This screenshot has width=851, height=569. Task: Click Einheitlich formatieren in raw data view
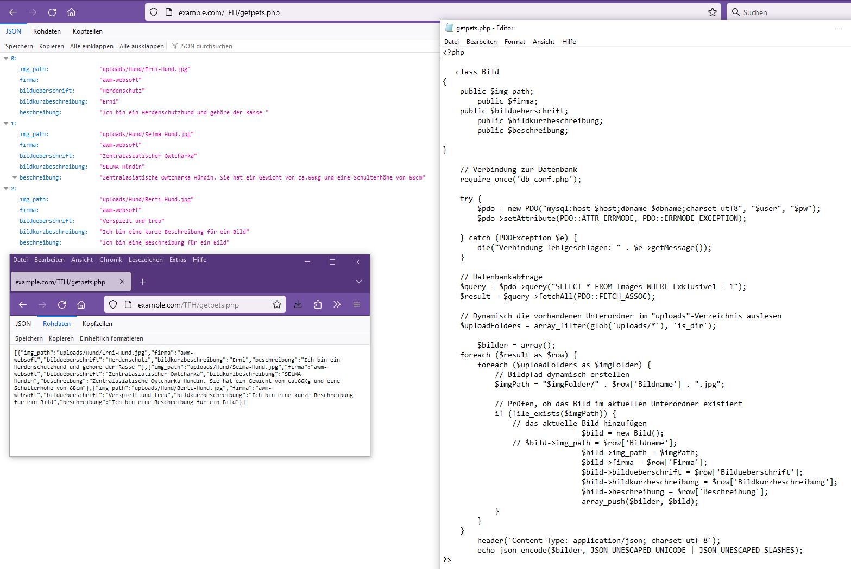111,338
